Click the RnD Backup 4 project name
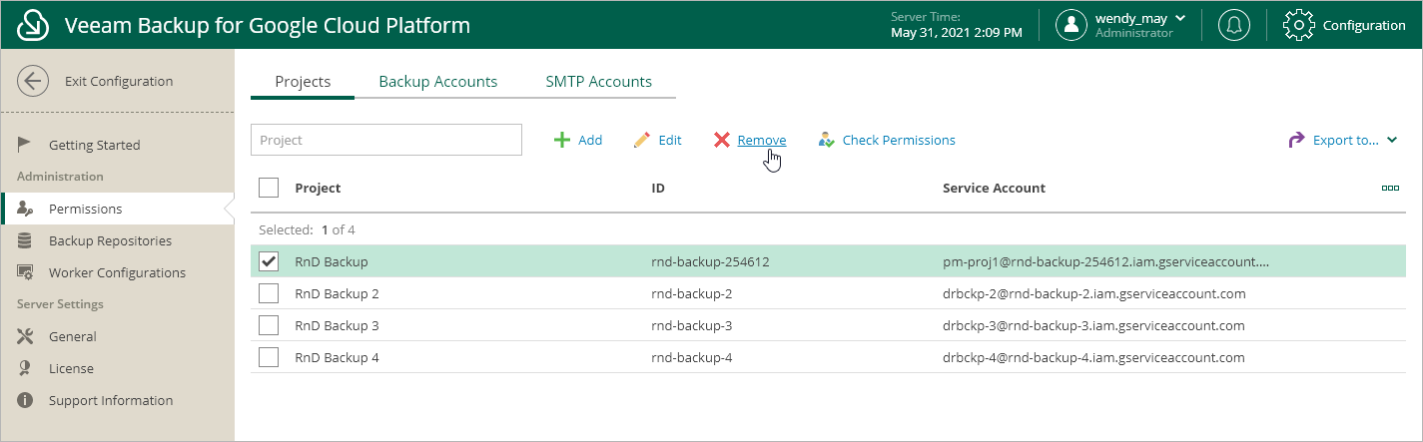This screenshot has width=1423, height=442. (337, 357)
